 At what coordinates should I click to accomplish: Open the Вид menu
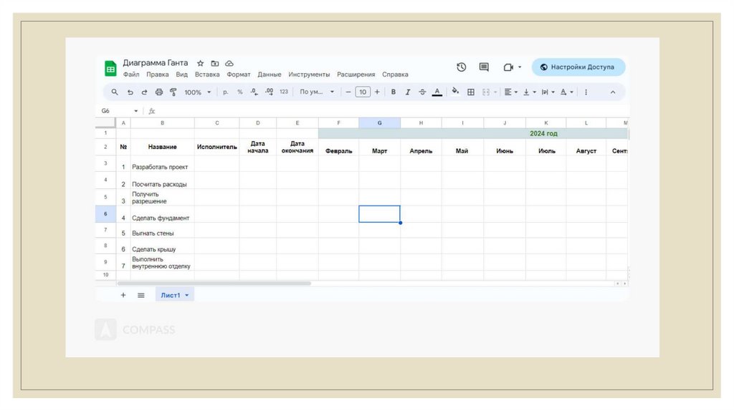(x=181, y=74)
